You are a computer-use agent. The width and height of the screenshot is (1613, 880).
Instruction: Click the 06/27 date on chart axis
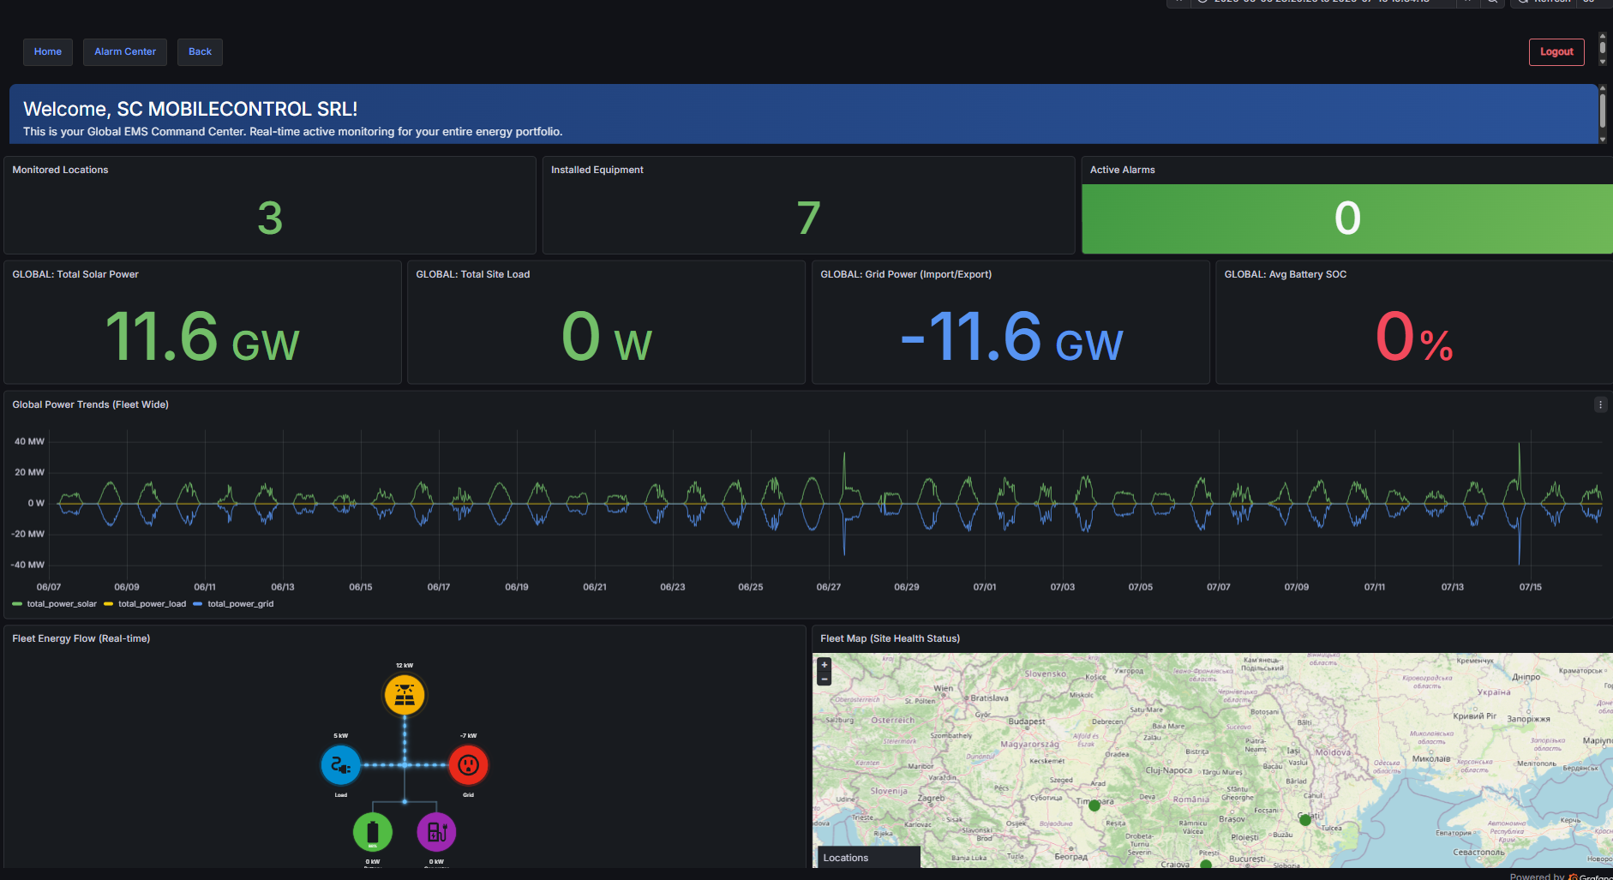[x=829, y=587]
